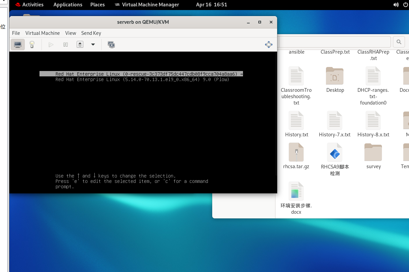Select the survey folder

click(374, 156)
